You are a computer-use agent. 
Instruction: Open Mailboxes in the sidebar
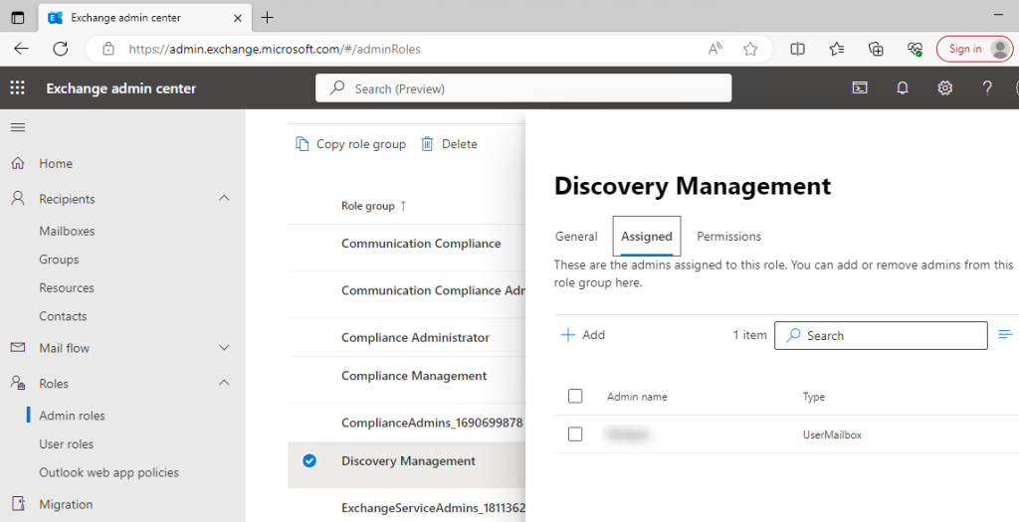pos(67,231)
